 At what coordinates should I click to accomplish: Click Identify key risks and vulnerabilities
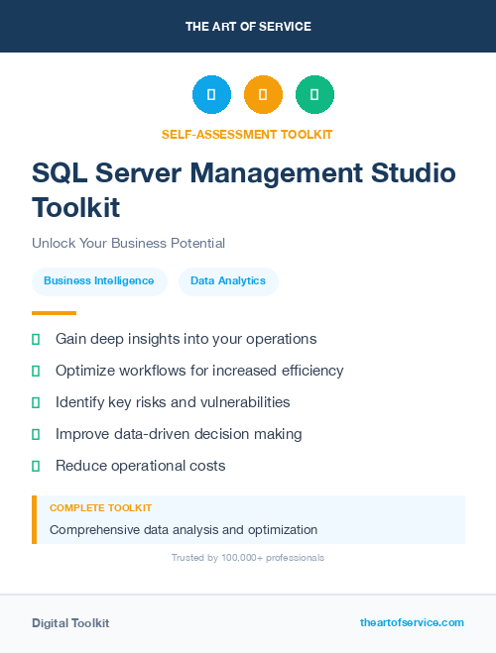click(x=173, y=402)
